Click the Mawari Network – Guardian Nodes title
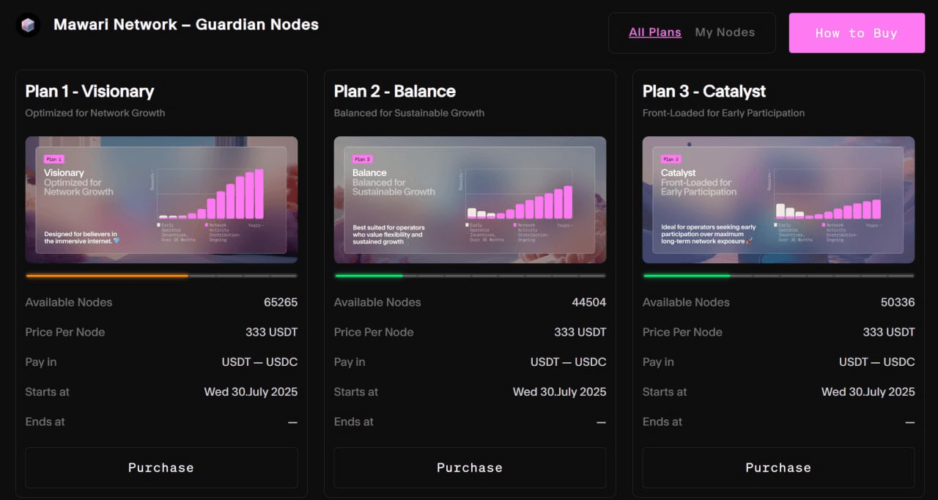Image resolution: width=938 pixels, height=500 pixels. (x=186, y=24)
